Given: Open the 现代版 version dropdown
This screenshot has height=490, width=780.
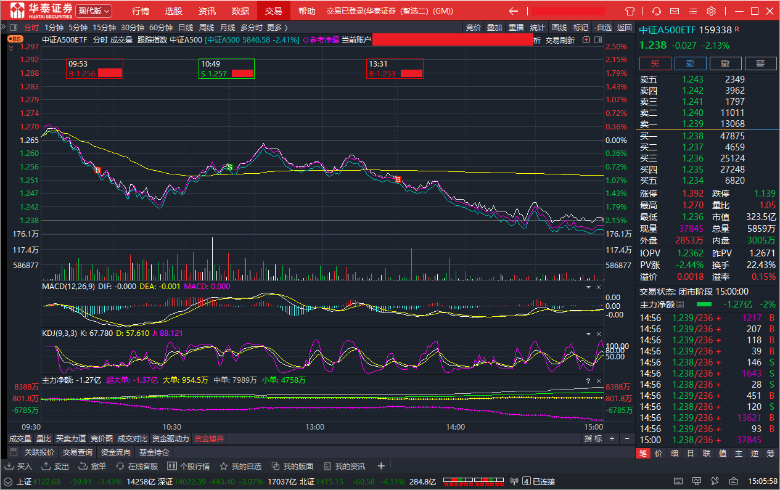Looking at the screenshot, I should (x=94, y=11).
